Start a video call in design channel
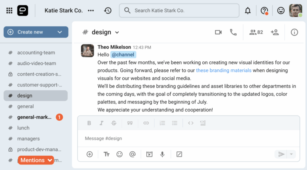The height and width of the screenshot is (170, 307). 218,32
